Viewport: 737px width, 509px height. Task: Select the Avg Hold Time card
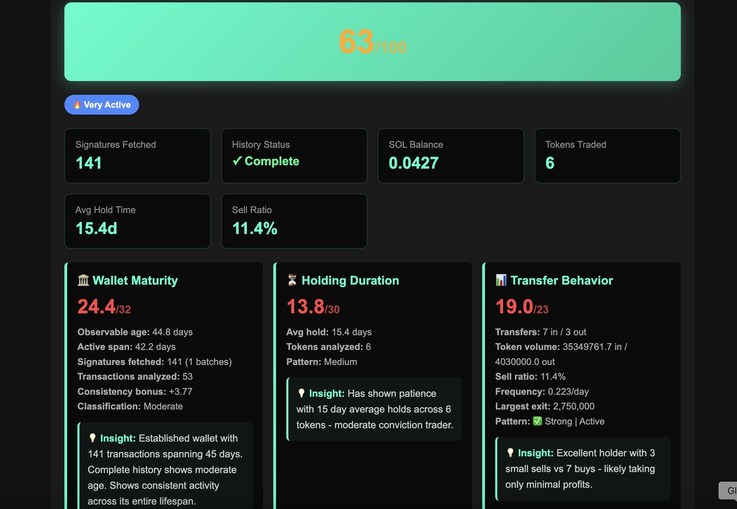(x=138, y=221)
